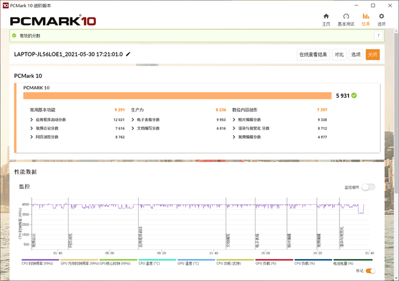Toggle the 监控细节 switch
399x281 pixels.
pos(368,187)
